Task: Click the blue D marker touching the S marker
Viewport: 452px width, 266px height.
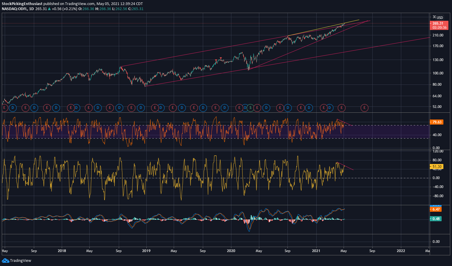Action: coord(245,108)
